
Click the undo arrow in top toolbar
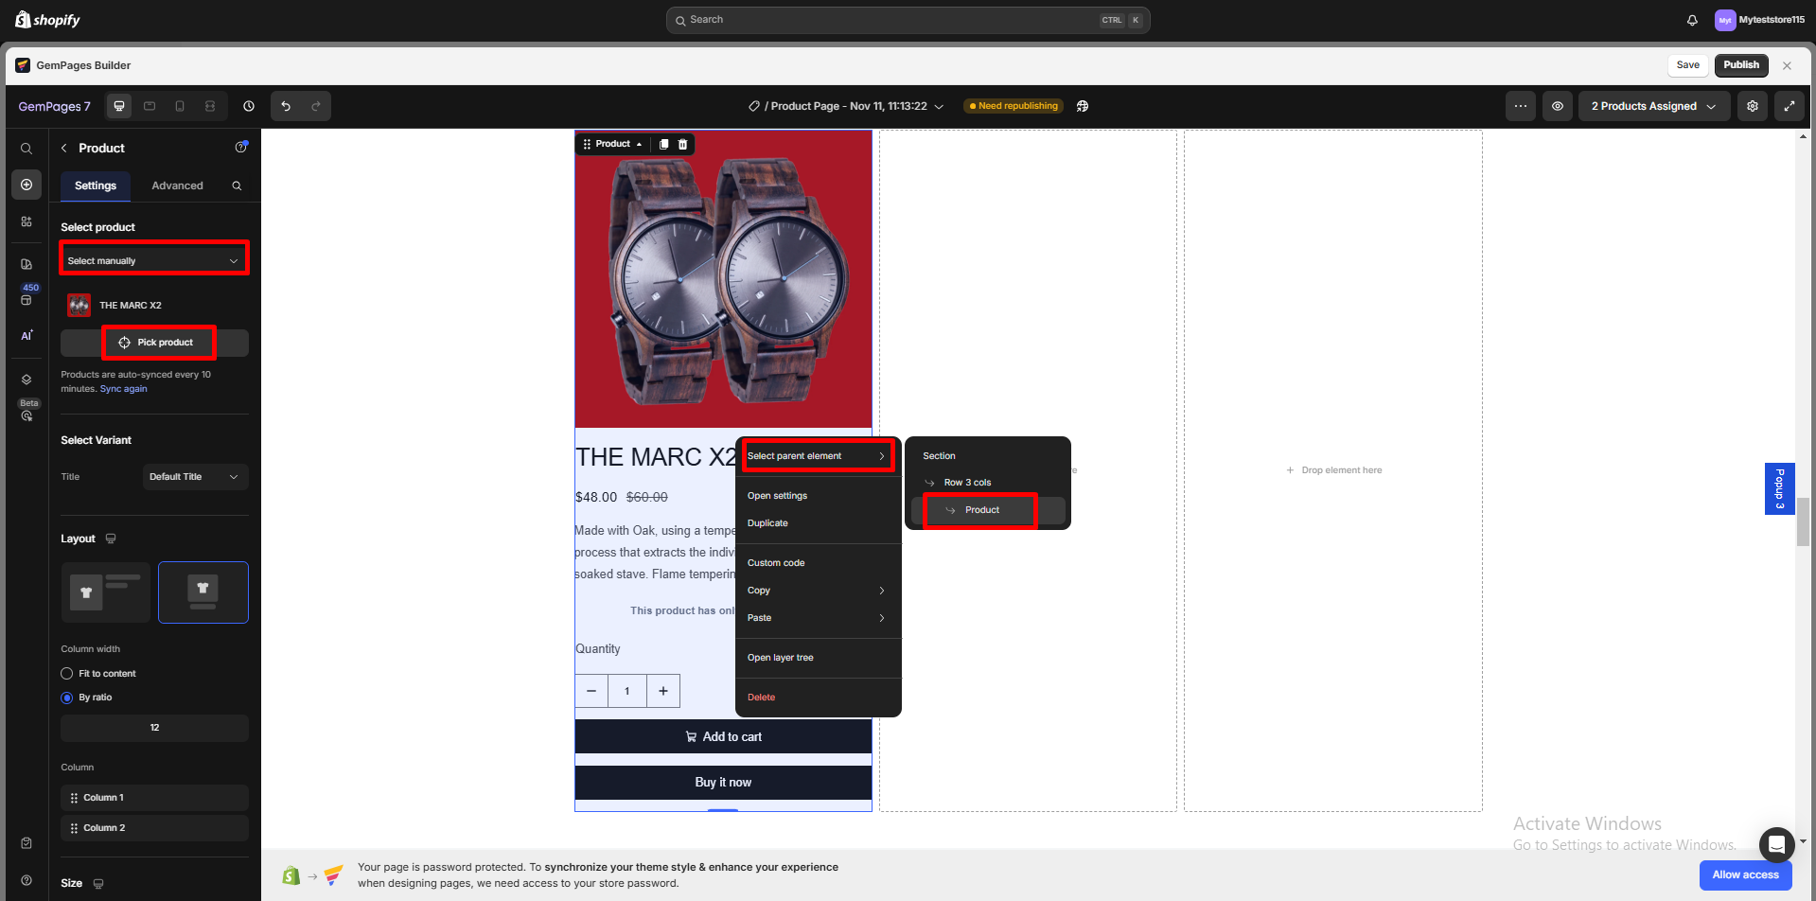point(286,106)
